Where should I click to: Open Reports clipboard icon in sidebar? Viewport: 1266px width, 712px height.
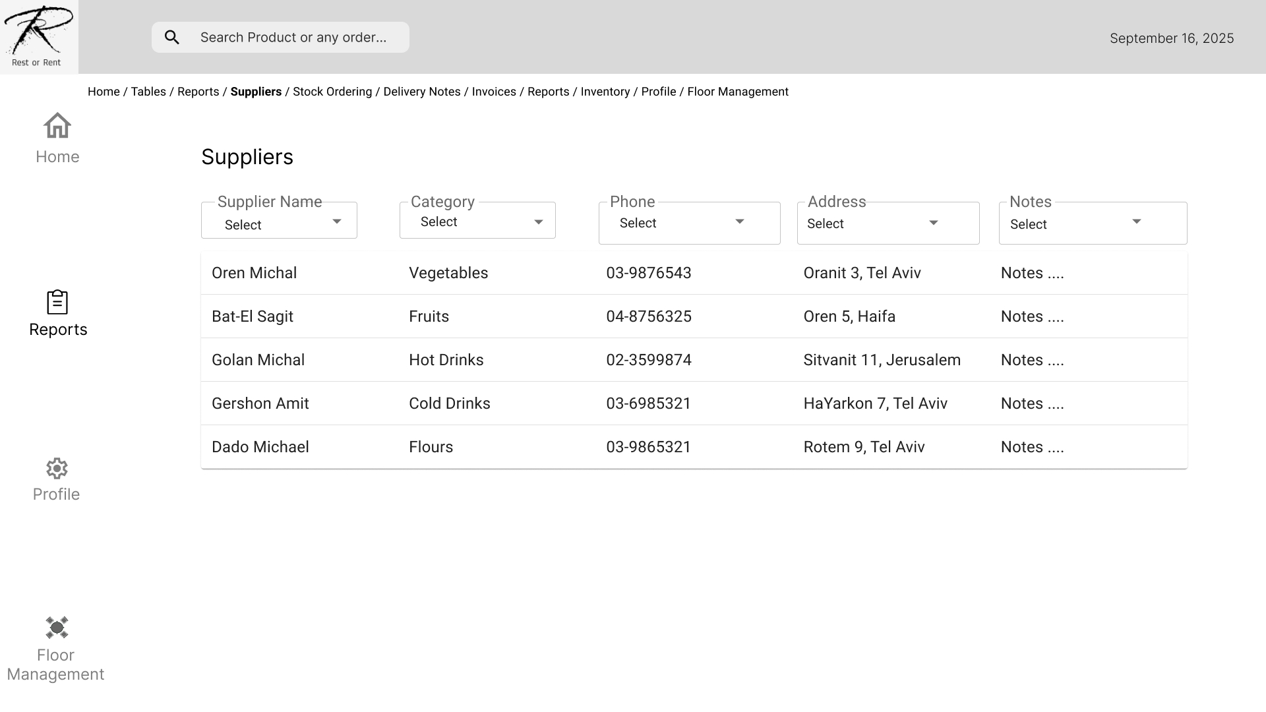(57, 303)
